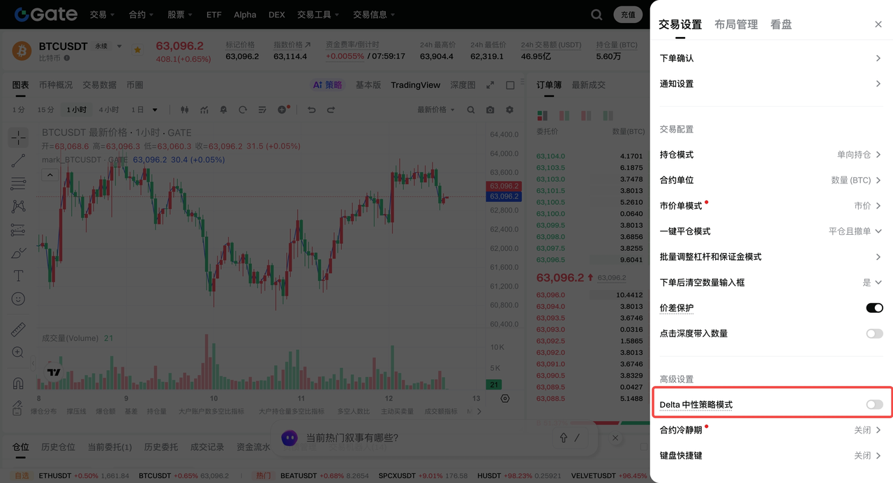Select the text T tool

coord(18,276)
